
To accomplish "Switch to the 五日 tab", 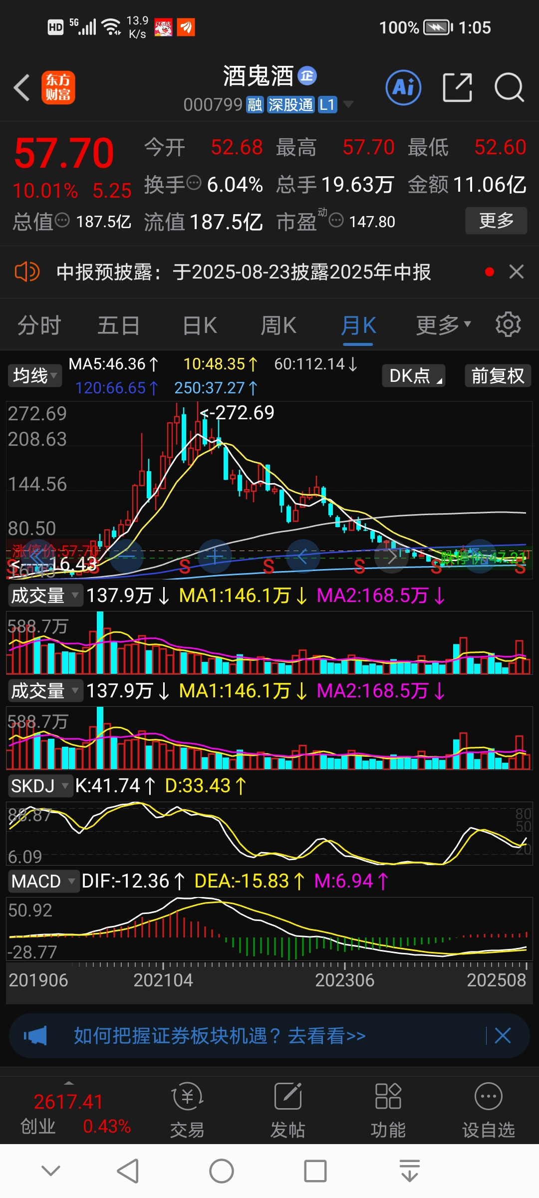I will [x=118, y=325].
